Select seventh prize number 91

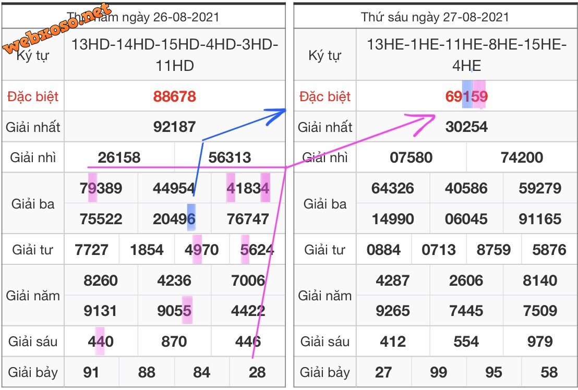coord(91,372)
